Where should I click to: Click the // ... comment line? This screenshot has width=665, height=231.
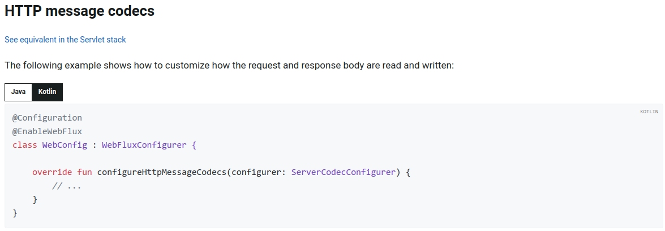(67, 186)
